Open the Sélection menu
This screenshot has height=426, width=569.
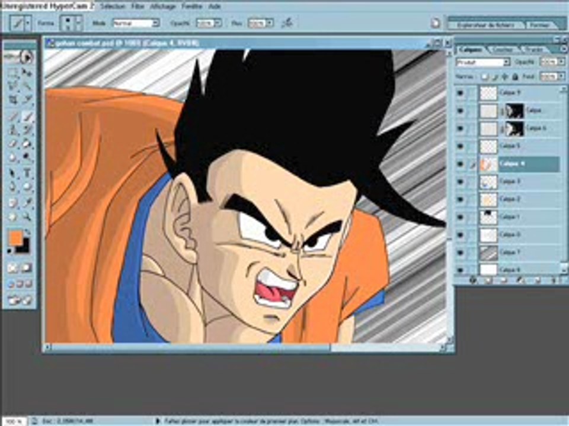pyautogui.click(x=113, y=7)
